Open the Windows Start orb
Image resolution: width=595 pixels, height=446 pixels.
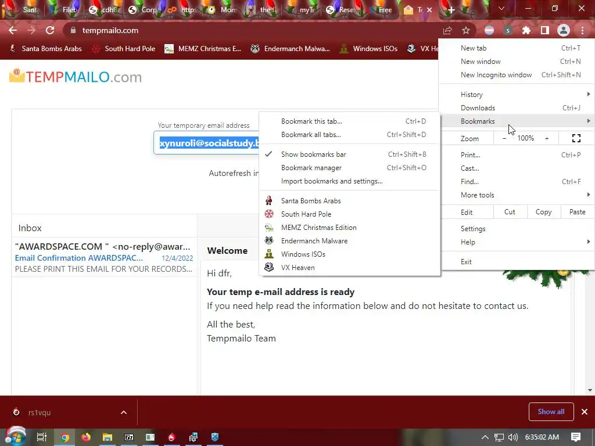(15, 437)
